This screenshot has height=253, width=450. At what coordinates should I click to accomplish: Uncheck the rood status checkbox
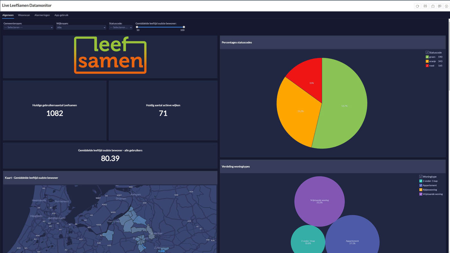[x=427, y=66]
